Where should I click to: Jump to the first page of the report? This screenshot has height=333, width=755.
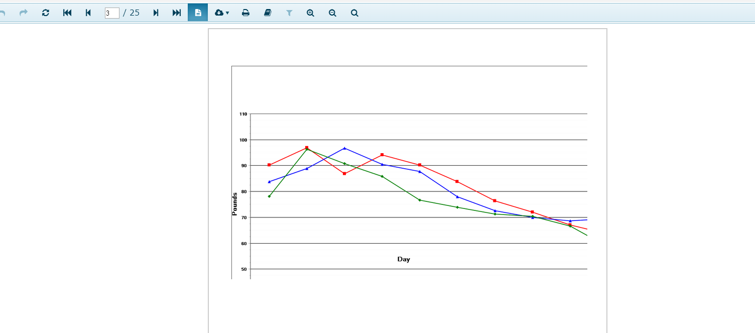pyautogui.click(x=67, y=13)
